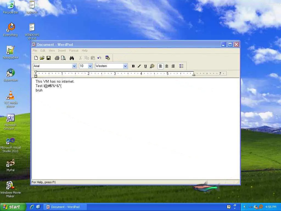Open the Help menu
This screenshot has width=281, height=211.
(x=85, y=51)
